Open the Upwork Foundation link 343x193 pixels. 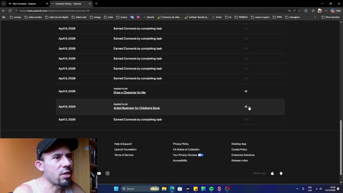(x=125, y=150)
